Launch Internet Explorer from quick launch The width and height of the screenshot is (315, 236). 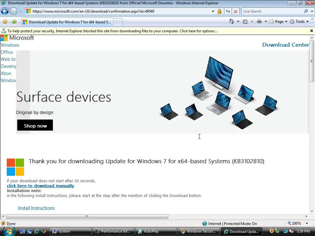coord(37,232)
